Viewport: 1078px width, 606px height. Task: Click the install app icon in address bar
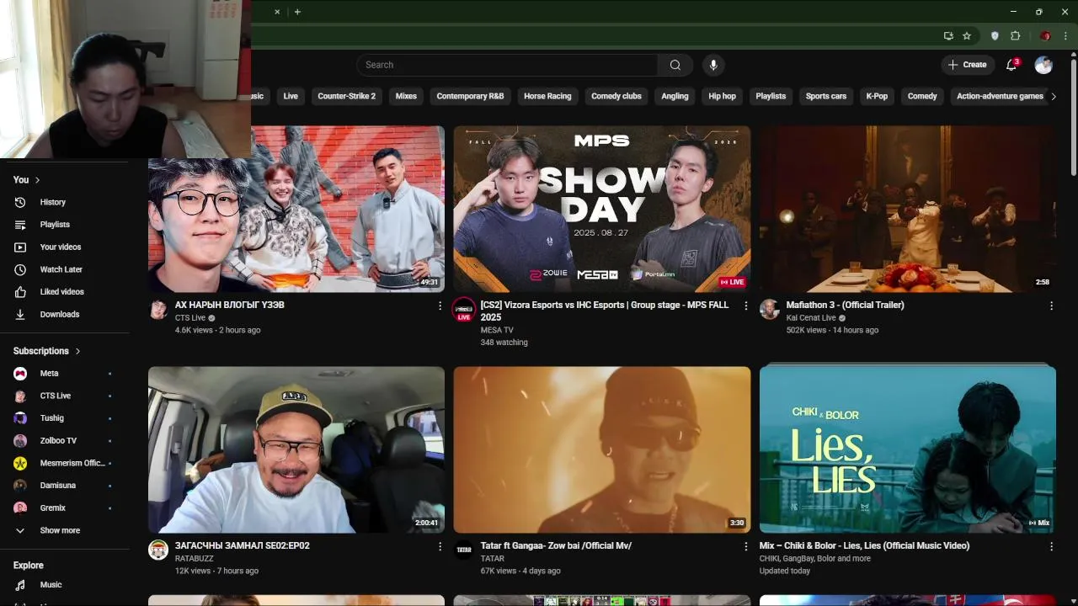click(x=948, y=36)
